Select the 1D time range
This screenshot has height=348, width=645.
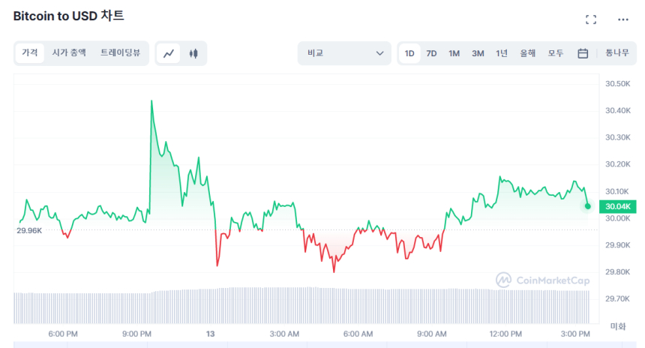coord(409,53)
